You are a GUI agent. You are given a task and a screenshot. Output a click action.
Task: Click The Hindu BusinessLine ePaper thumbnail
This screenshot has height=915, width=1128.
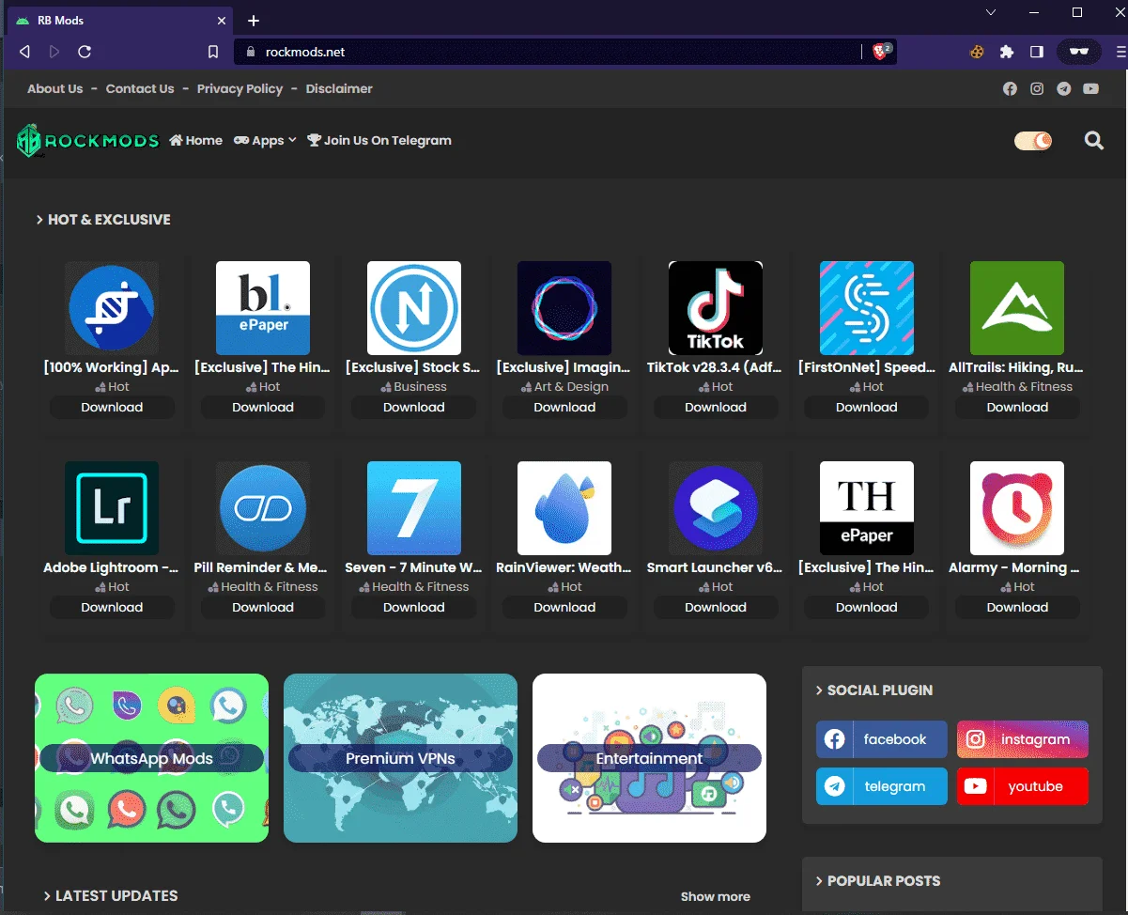(263, 308)
